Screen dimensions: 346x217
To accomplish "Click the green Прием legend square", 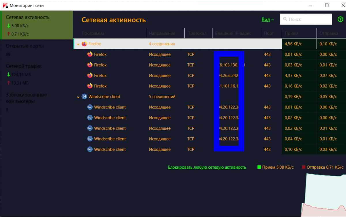I will pos(259,167).
